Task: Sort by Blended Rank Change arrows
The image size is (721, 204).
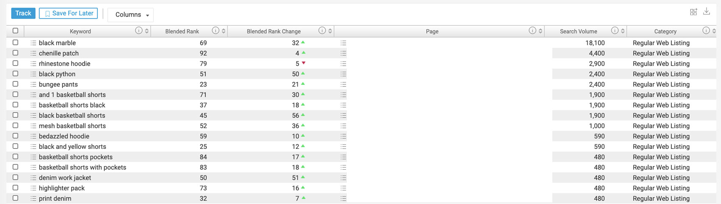Action: pyautogui.click(x=330, y=31)
